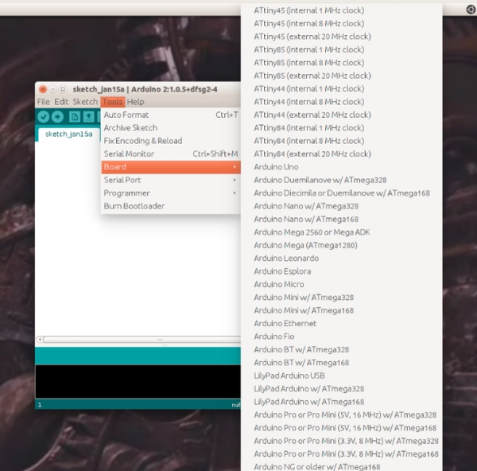The height and width of the screenshot is (471, 477).
Task: Select ATtiny84 (internal 8 MHz clock)
Action: click(x=342, y=141)
